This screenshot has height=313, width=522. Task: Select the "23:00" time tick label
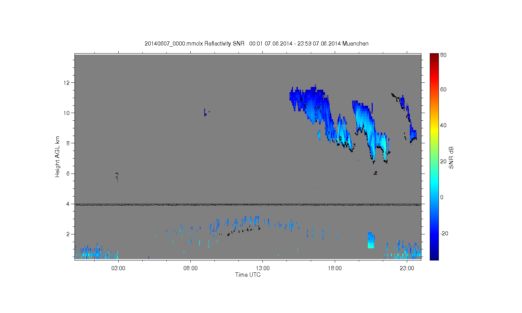[407, 268]
